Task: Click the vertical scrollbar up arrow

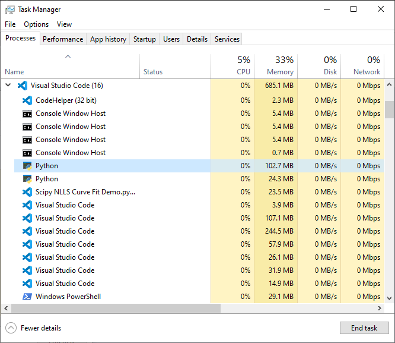Action: click(x=389, y=84)
